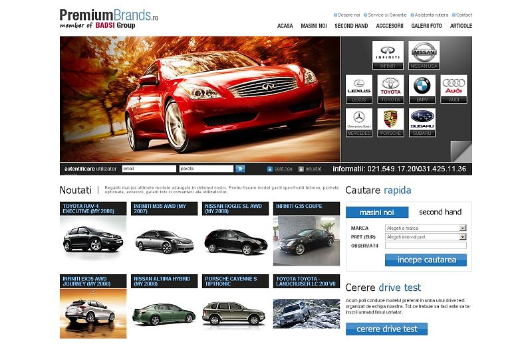Open the Toyota RAV-4 Executive car photo
The height and width of the screenshot is (344, 532).
(93, 239)
